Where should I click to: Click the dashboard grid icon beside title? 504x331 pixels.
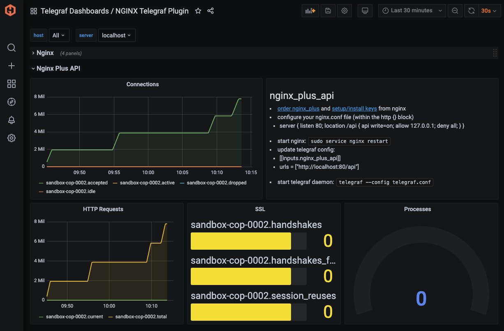pyautogui.click(x=34, y=11)
